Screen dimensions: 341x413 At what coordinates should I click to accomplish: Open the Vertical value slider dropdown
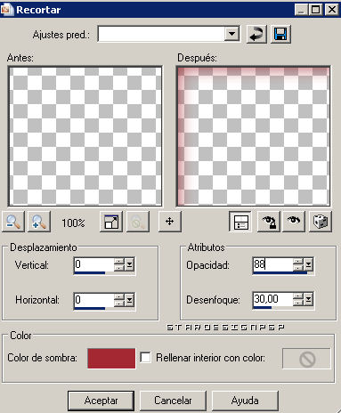tap(130, 264)
